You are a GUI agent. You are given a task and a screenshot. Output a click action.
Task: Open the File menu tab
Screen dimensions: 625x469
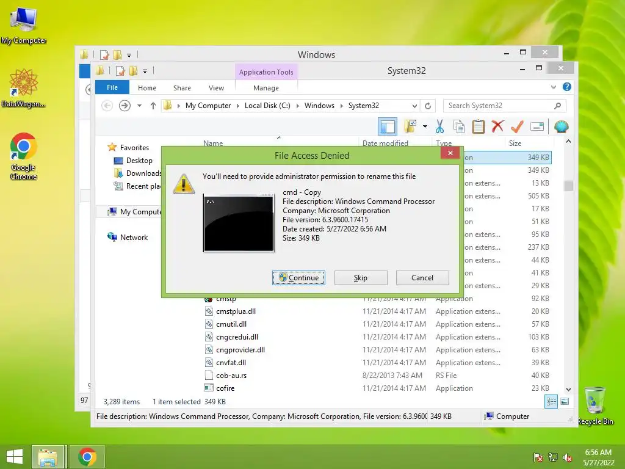click(x=112, y=87)
